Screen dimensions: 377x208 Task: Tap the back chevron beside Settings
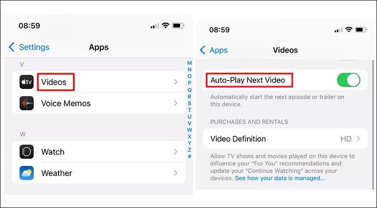[x=12, y=47]
